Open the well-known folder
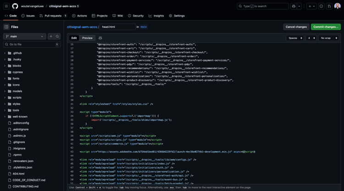This screenshot has width=344, height=191. [20, 116]
